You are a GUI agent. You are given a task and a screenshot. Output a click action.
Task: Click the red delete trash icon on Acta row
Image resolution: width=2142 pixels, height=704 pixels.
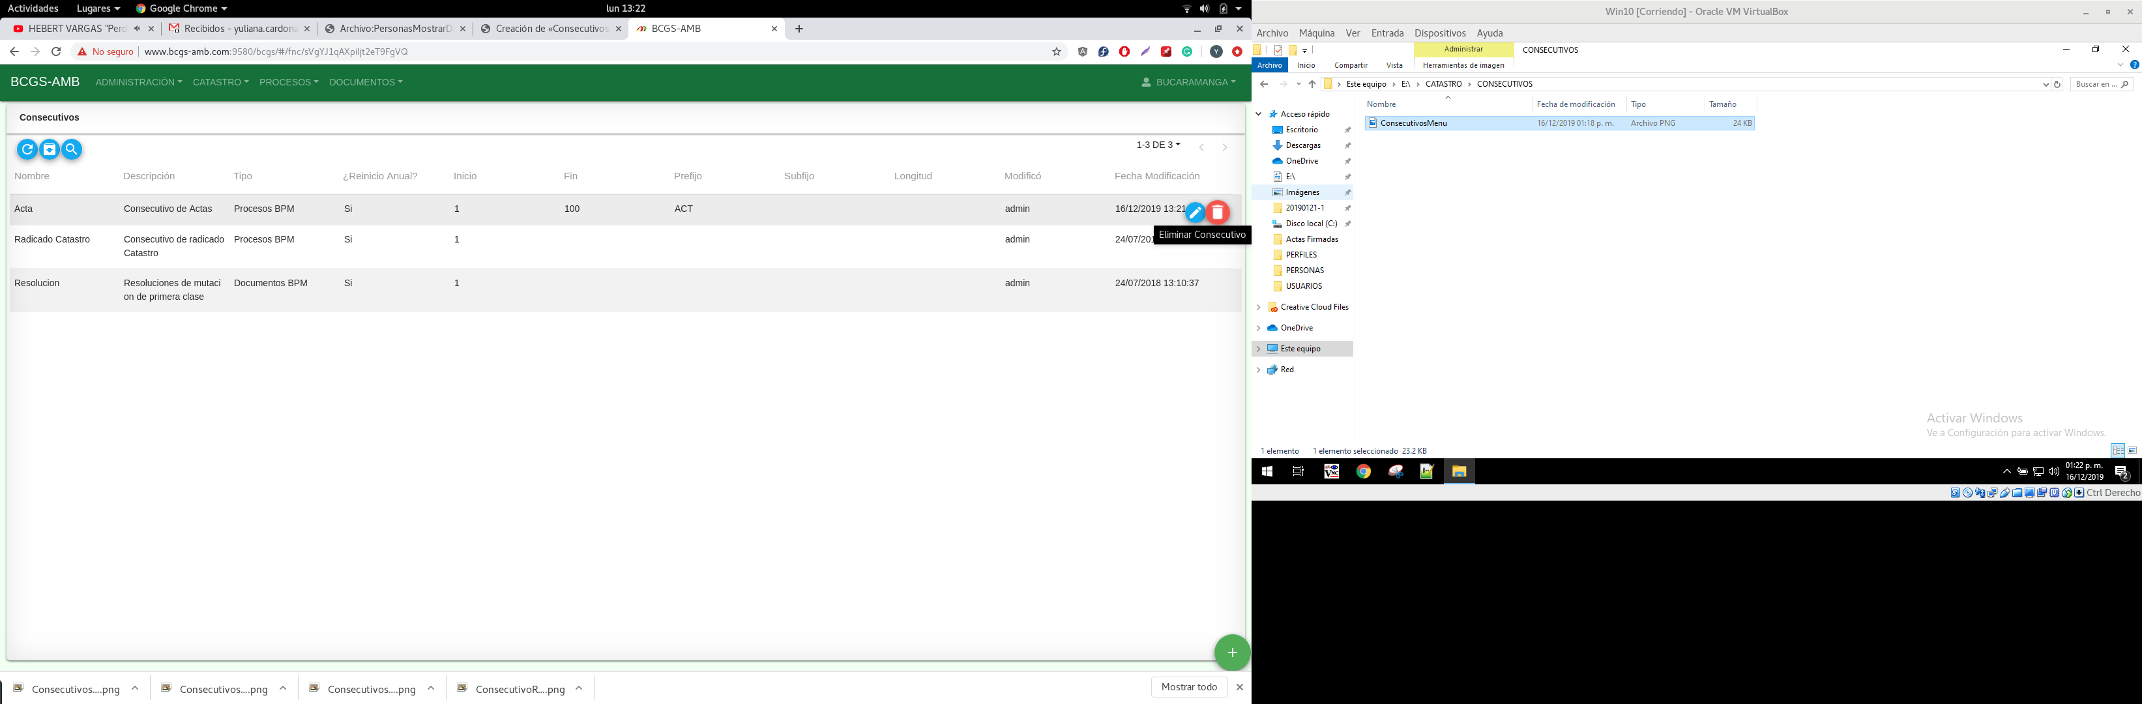coord(1218,213)
